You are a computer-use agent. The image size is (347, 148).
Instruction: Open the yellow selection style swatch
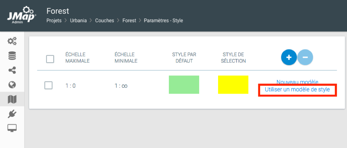tap(233, 85)
